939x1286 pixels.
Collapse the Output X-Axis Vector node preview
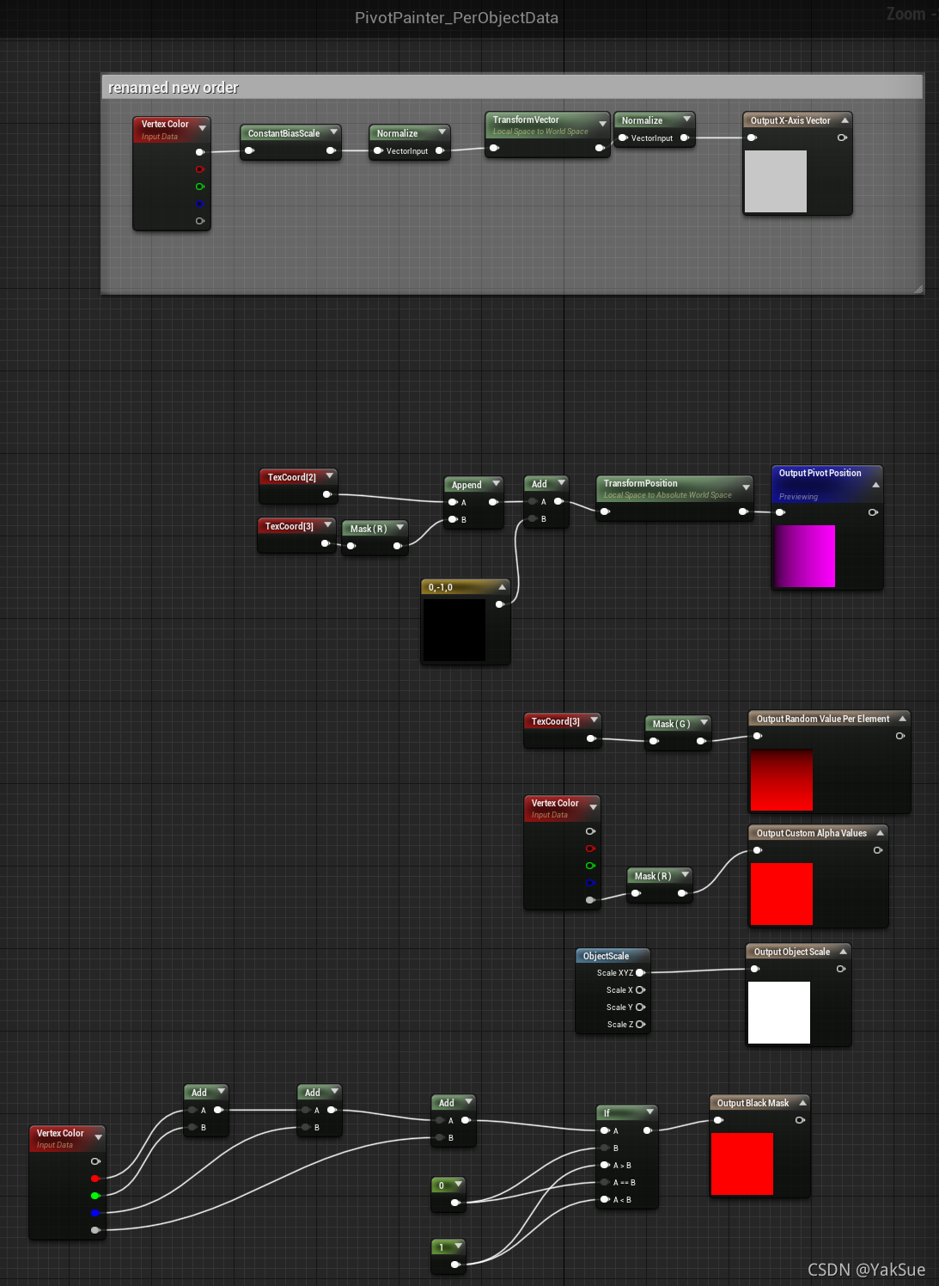click(844, 120)
